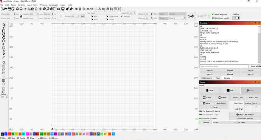Click the Macro0 button
The image size is (261, 140).
(x=210, y=70)
